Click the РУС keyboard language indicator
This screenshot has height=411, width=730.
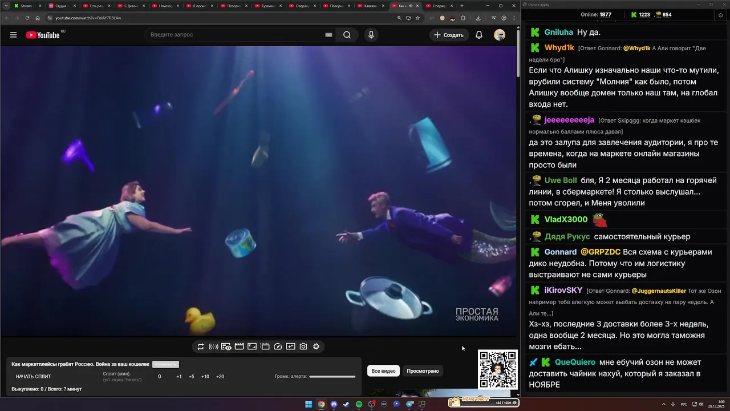(x=684, y=404)
